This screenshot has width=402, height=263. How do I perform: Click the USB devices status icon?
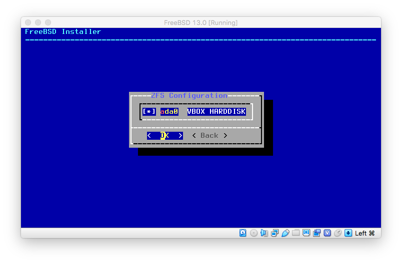(285, 233)
